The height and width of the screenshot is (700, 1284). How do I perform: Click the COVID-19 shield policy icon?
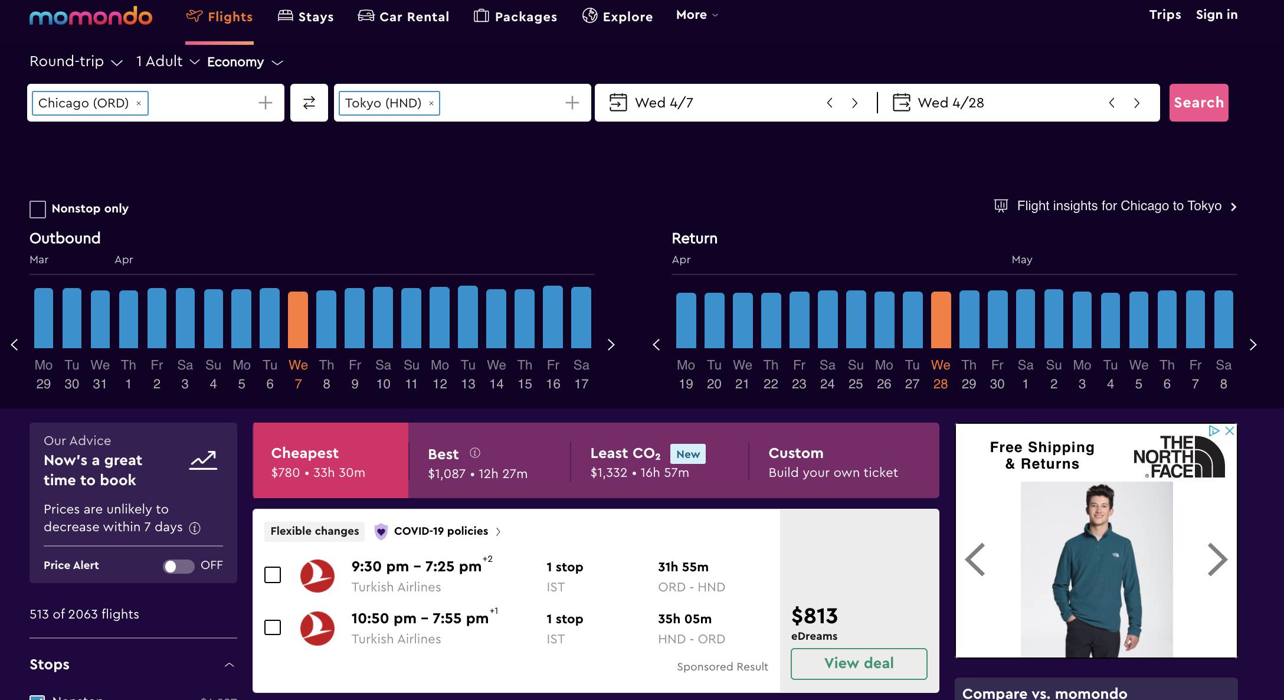[380, 530]
